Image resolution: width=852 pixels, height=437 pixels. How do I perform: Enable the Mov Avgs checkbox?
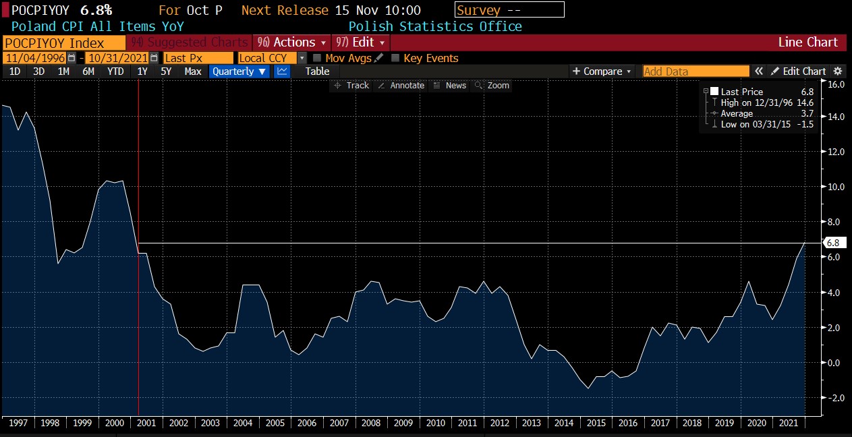tap(317, 58)
